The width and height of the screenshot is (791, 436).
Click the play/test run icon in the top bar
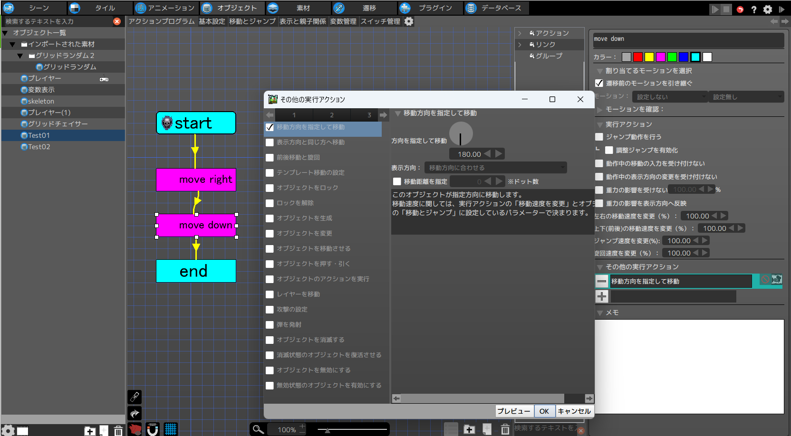tap(715, 9)
